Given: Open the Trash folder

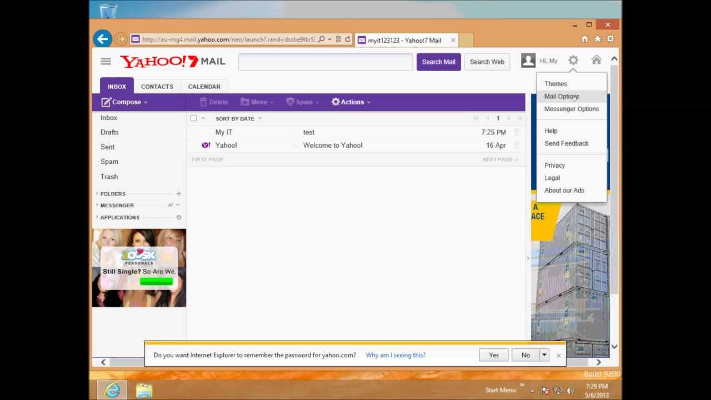Looking at the screenshot, I should [x=109, y=177].
